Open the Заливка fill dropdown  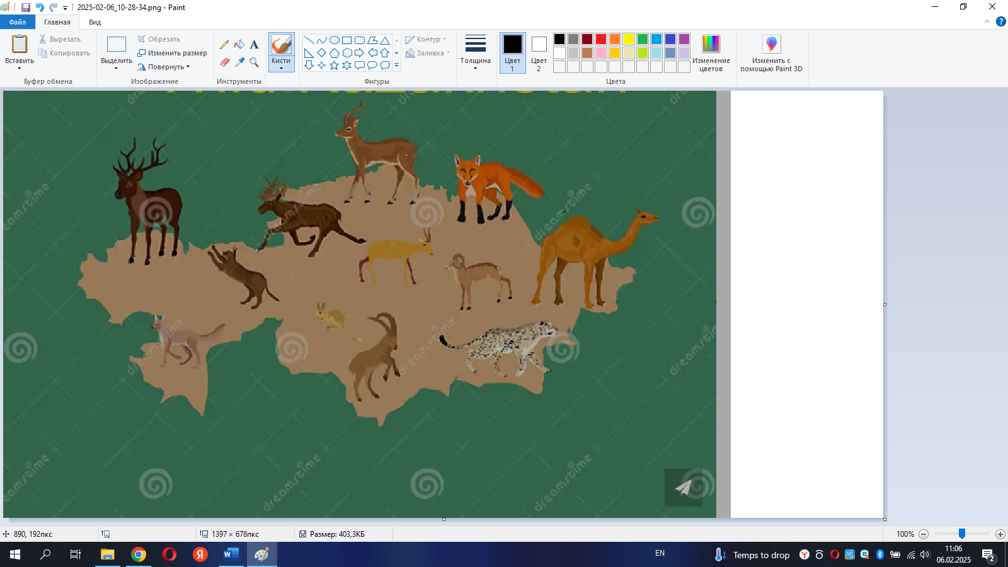click(427, 53)
